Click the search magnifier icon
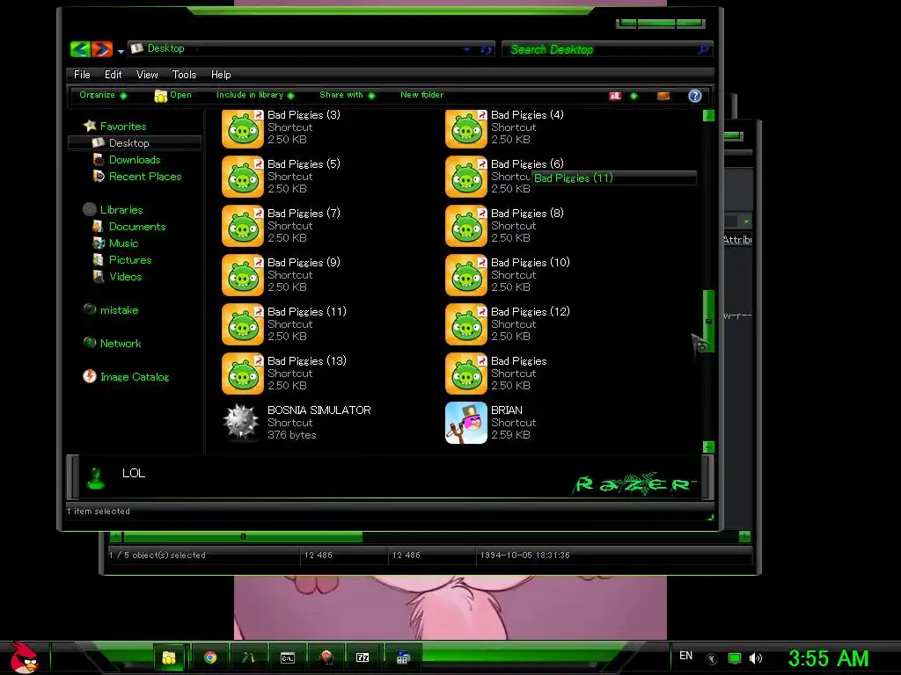The image size is (901, 675). click(703, 49)
